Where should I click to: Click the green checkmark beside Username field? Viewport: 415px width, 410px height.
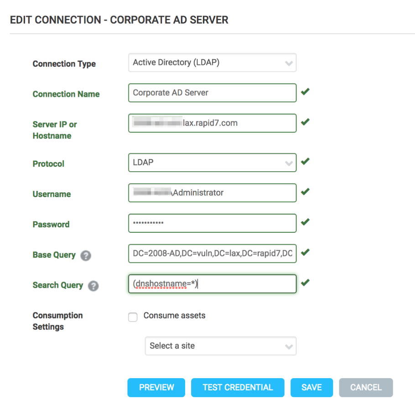[305, 192]
